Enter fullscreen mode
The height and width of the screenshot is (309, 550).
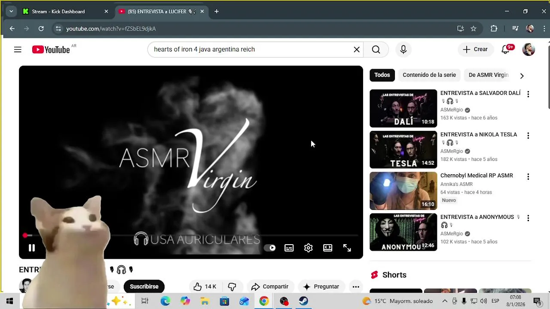coord(347,248)
